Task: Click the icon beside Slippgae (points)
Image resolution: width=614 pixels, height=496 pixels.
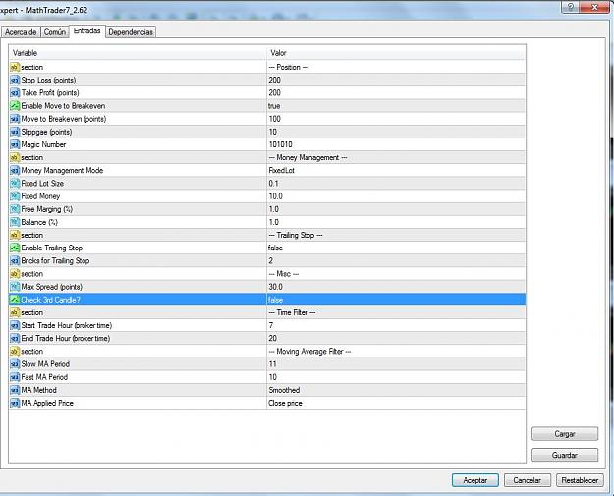Action: point(15,132)
